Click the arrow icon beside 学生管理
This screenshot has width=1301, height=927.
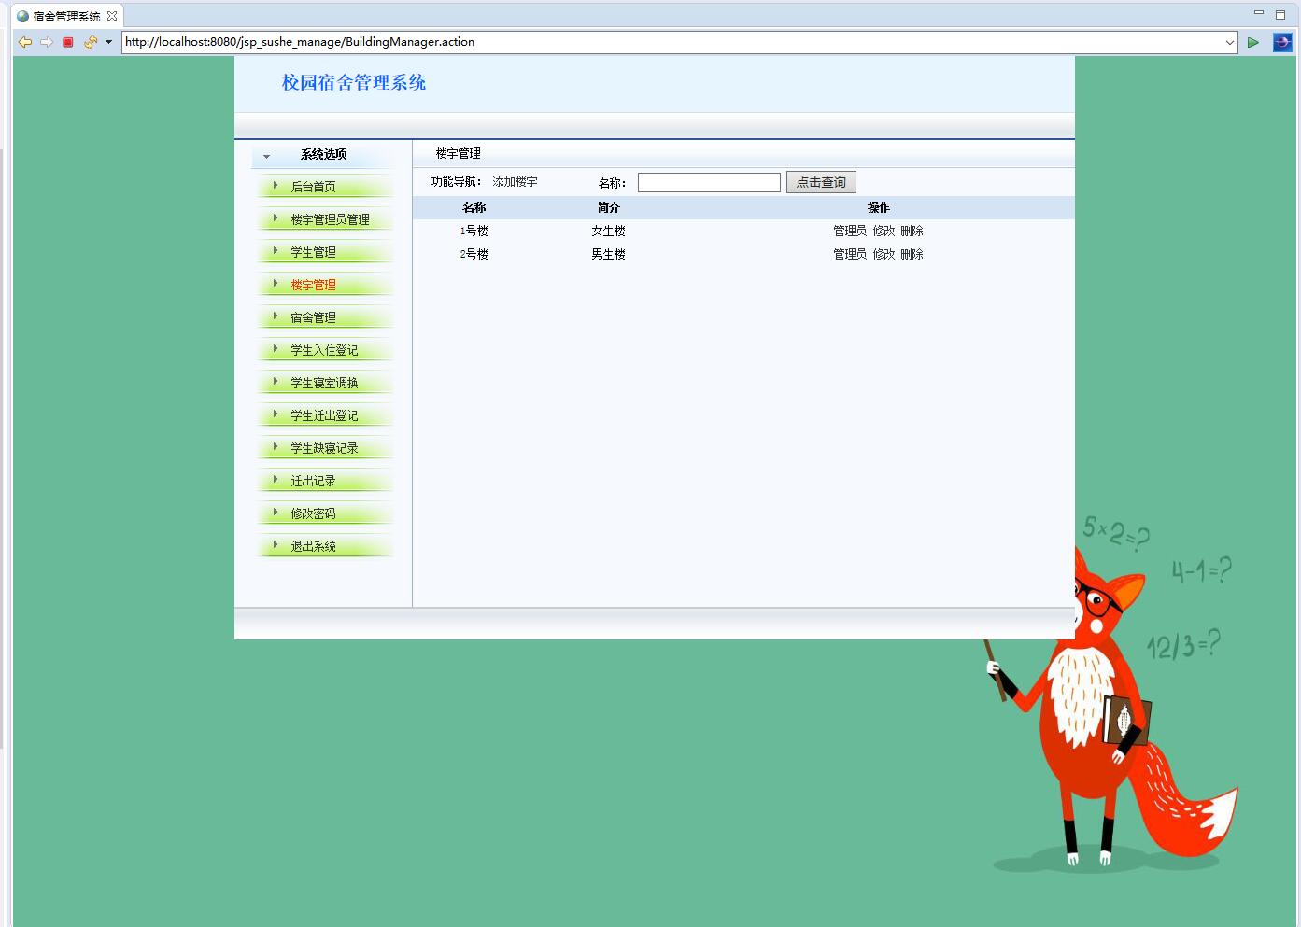276,251
